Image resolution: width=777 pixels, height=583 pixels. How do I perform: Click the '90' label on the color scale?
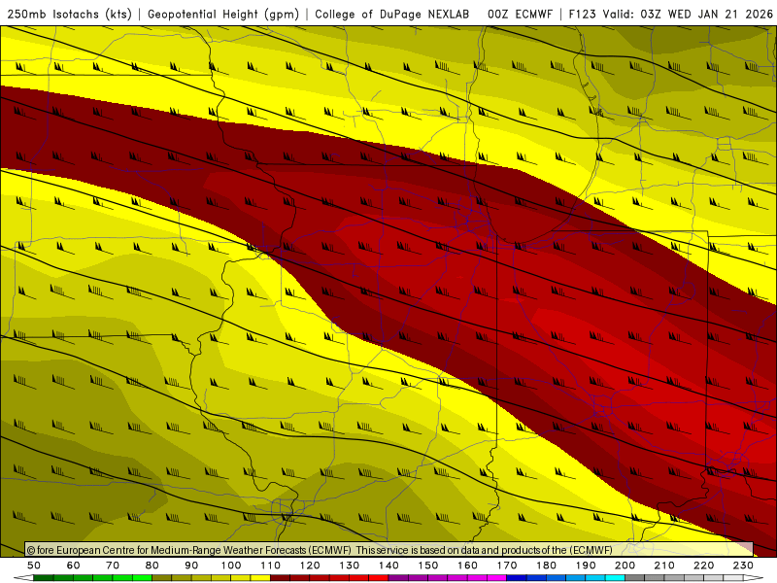pyautogui.click(x=191, y=566)
